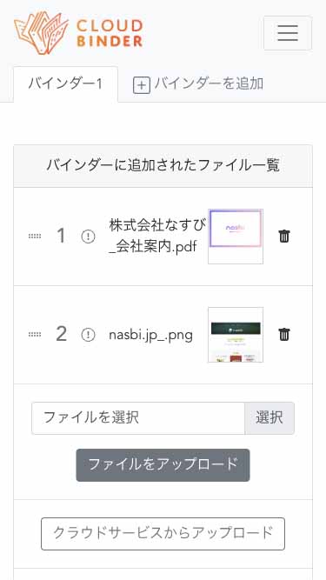Open the nasbi.jp_.png thumbnail preview
This screenshot has width=326, height=580.
[x=236, y=335]
